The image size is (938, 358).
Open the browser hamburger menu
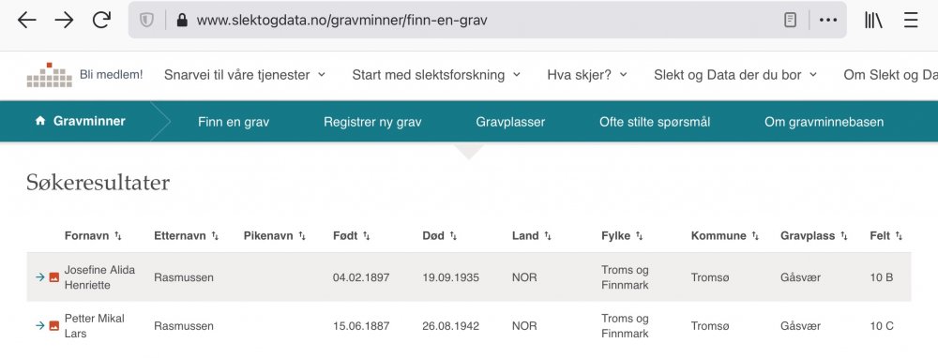(911, 21)
